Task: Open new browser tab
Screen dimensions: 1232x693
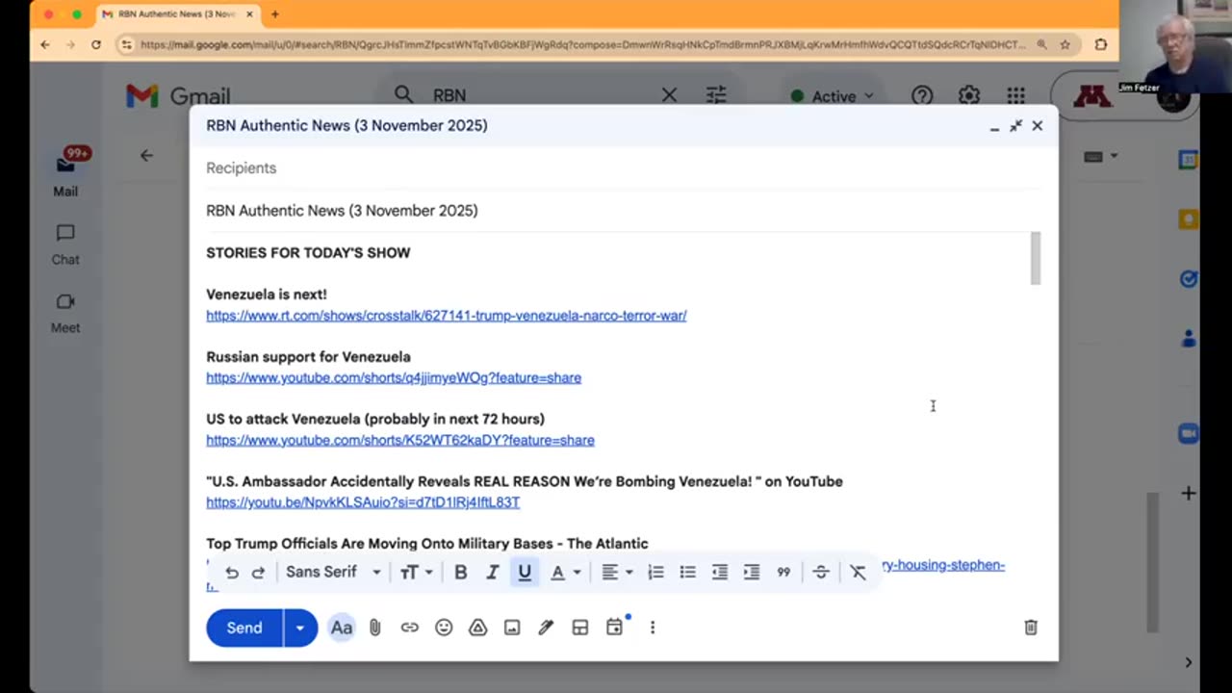Action: pyautogui.click(x=275, y=14)
